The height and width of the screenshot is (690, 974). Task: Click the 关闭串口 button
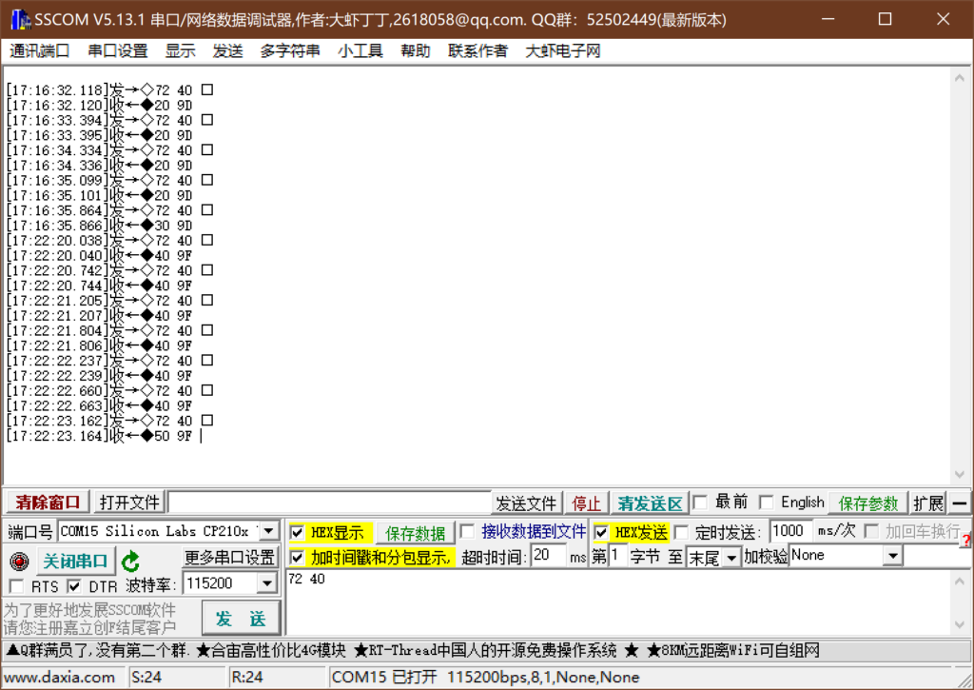(77, 562)
